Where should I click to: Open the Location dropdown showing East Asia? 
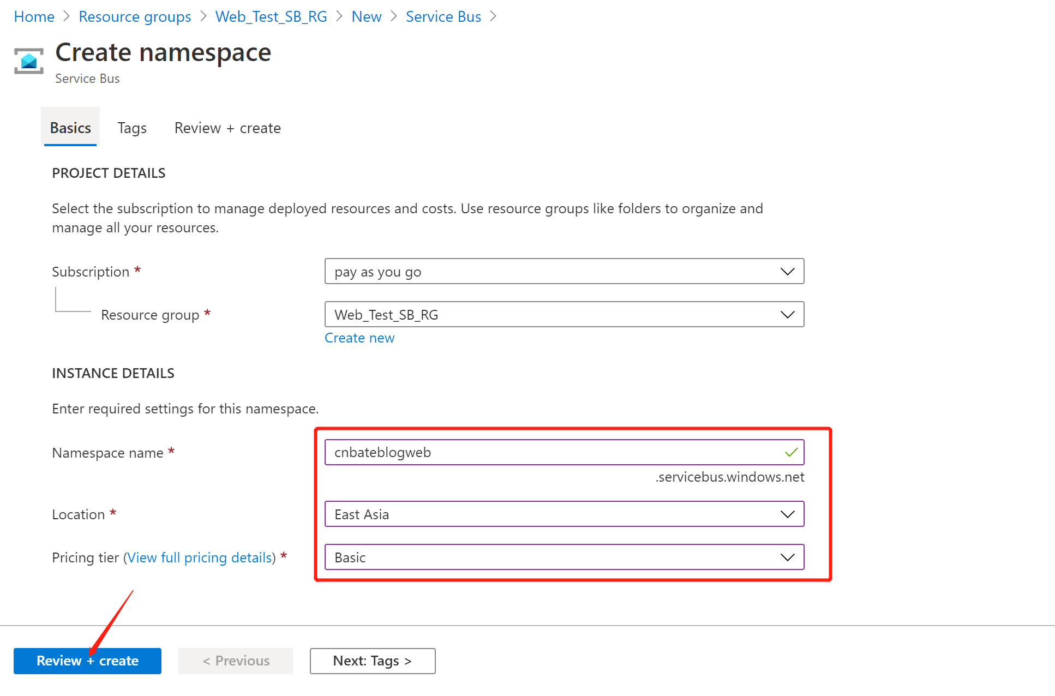pos(564,514)
